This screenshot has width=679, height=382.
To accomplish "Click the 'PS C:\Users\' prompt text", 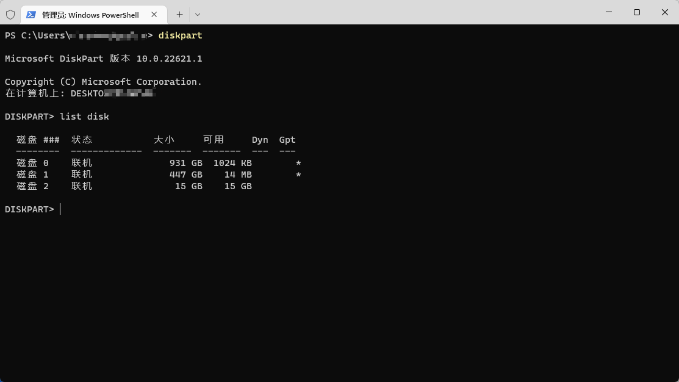I will pos(38,35).
